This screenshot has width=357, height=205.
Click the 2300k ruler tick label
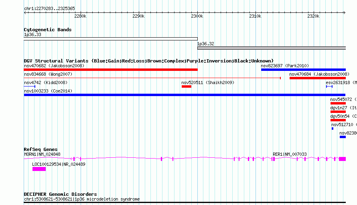click(x=197, y=16)
